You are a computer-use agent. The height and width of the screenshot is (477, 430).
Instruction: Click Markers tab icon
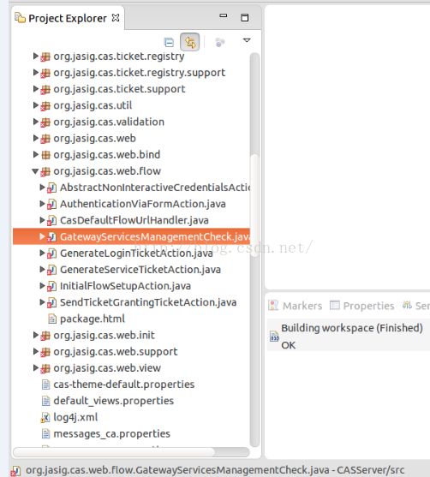273,305
